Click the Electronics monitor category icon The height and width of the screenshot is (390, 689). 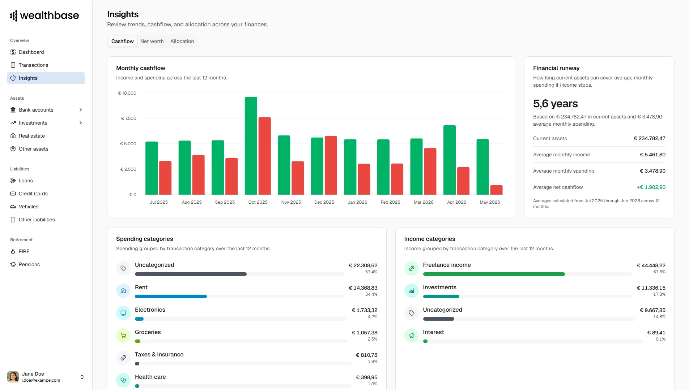coord(123,313)
